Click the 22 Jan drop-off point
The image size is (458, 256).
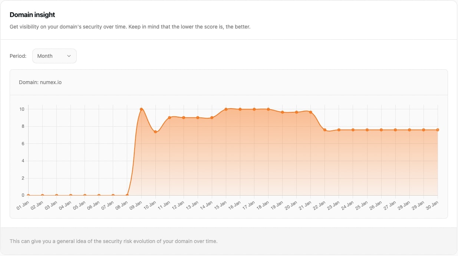click(324, 130)
